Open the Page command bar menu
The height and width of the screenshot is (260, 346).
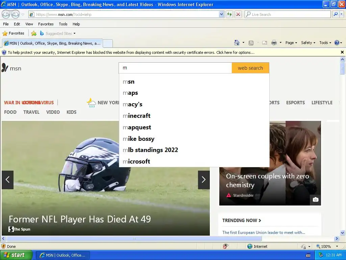291,43
